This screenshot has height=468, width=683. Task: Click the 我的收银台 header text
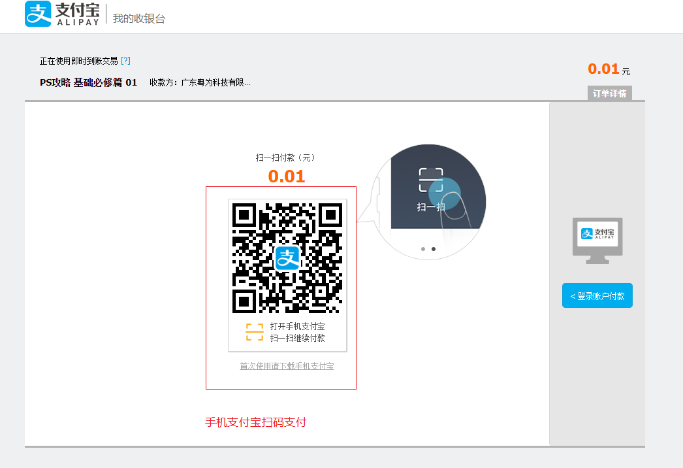pos(139,19)
